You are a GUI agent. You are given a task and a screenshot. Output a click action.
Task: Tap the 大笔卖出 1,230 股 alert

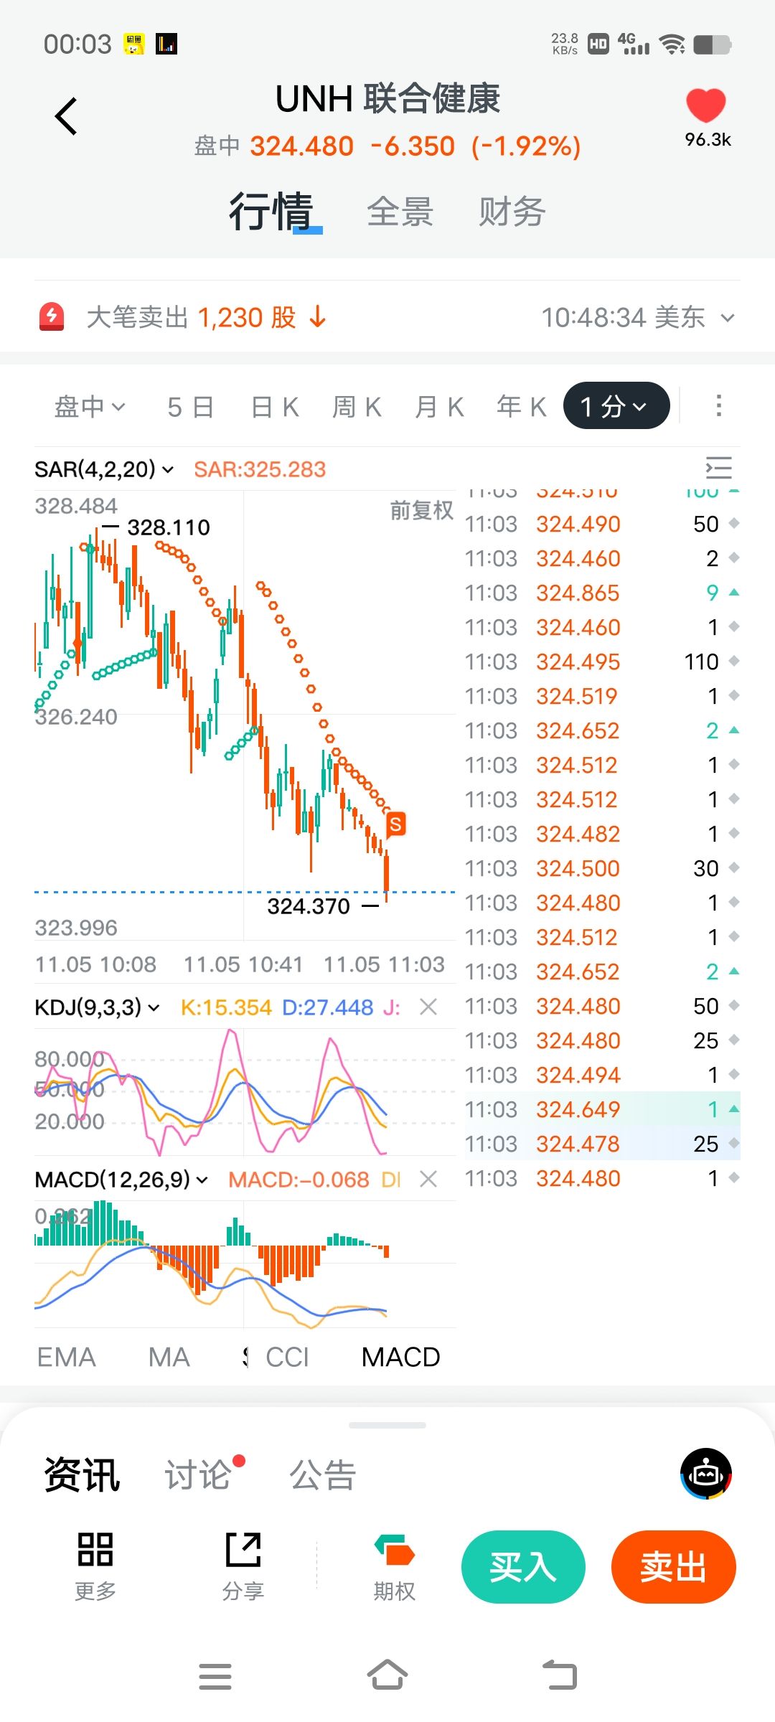207,317
